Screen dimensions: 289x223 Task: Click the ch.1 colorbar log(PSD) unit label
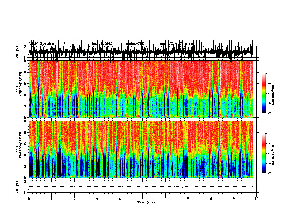pyautogui.click(x=273, y=95)
